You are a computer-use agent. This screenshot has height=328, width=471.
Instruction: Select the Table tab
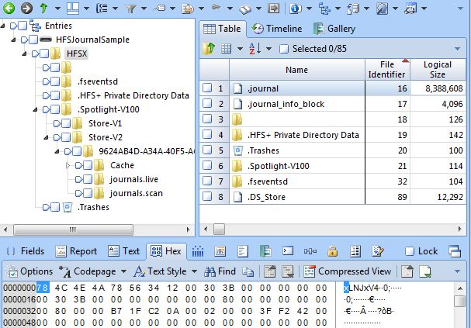[x=222, y=29]
